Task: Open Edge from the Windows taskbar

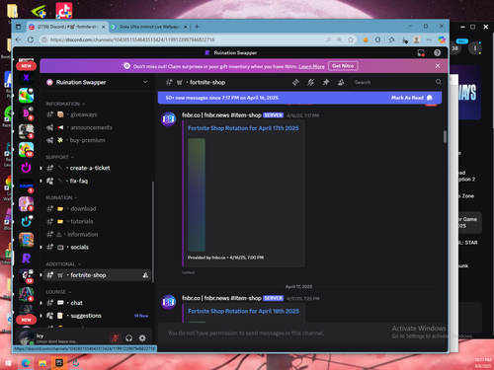Action: point(26,363)
